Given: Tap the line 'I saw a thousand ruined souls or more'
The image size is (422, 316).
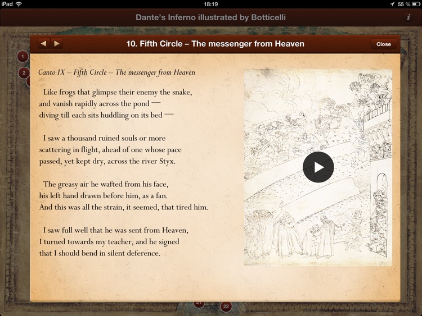Looking at the screenshot, I should (x=105, y=138).
